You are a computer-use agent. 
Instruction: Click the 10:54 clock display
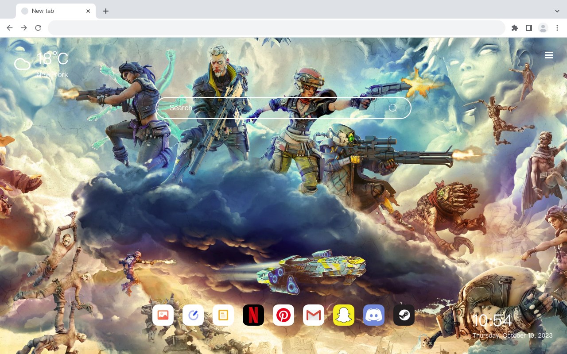point(492,320)
